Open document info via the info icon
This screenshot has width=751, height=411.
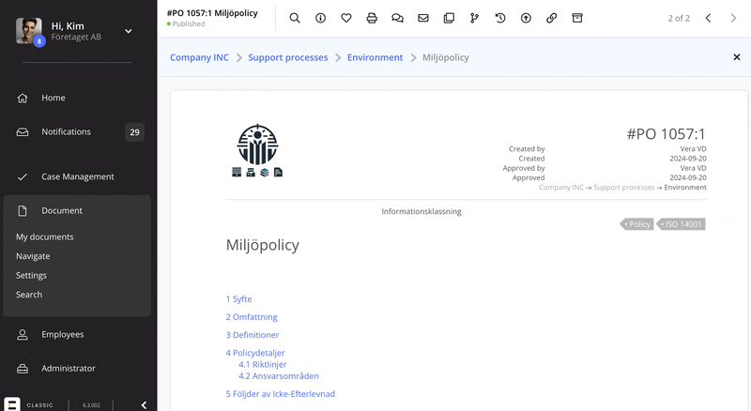(x=320, y=18)
